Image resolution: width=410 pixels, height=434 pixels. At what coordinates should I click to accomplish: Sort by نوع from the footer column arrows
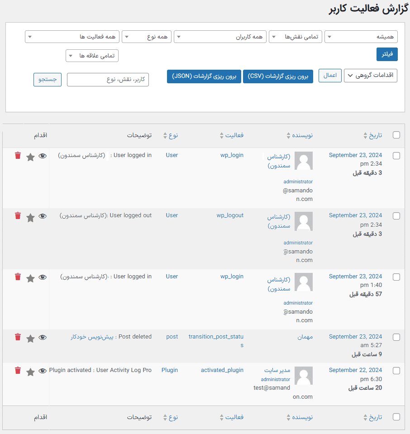click(x=165, y=417)
